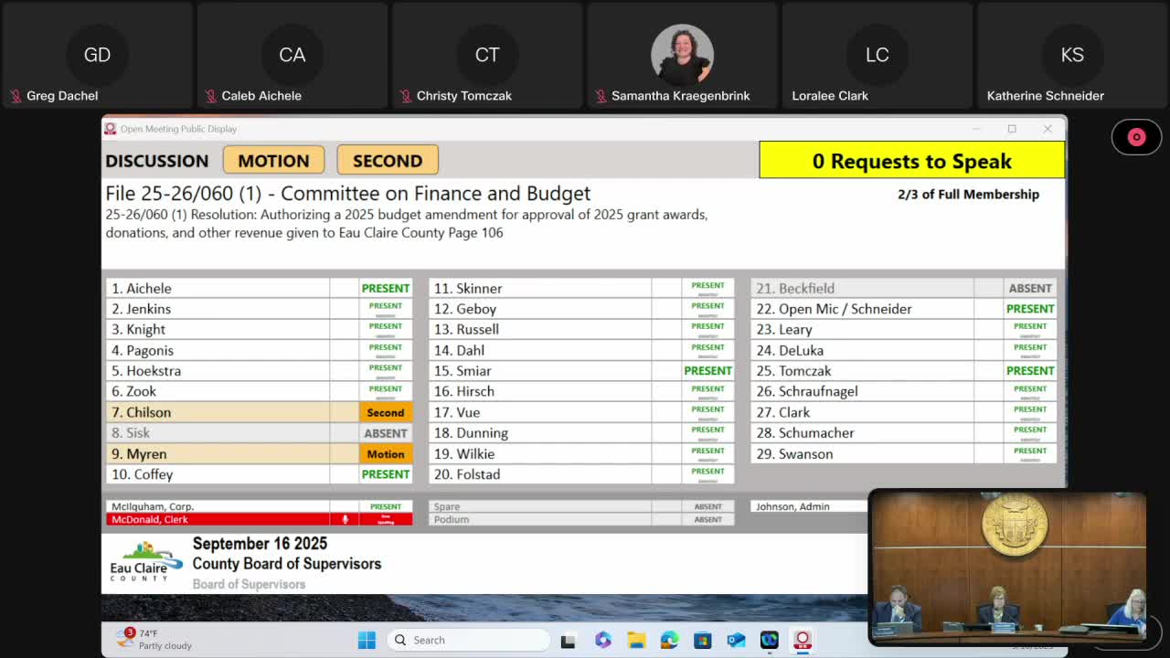Select the '29. Swanson' row
This screenshot has height=658, width=1170.
click(x=904, y=454)
